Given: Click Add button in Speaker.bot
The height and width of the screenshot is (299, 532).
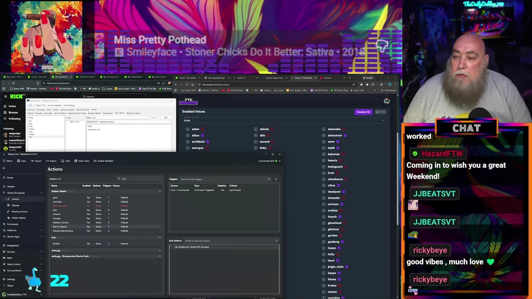Looking at the screenshot, I should 165,118.
